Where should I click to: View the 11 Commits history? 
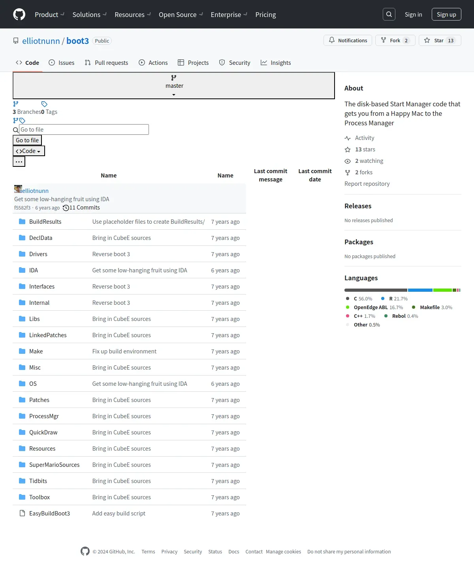[x=81, y=208]
